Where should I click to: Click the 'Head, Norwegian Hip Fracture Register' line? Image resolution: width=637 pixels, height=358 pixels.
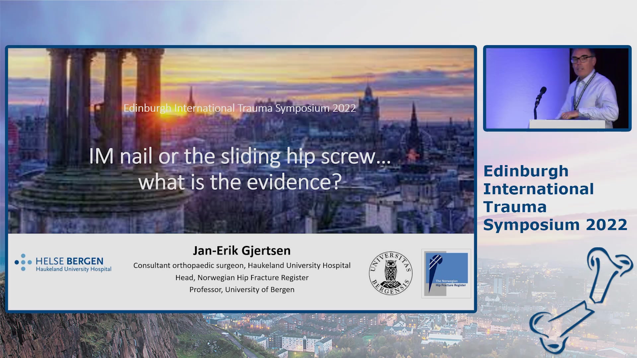(242, 277)
